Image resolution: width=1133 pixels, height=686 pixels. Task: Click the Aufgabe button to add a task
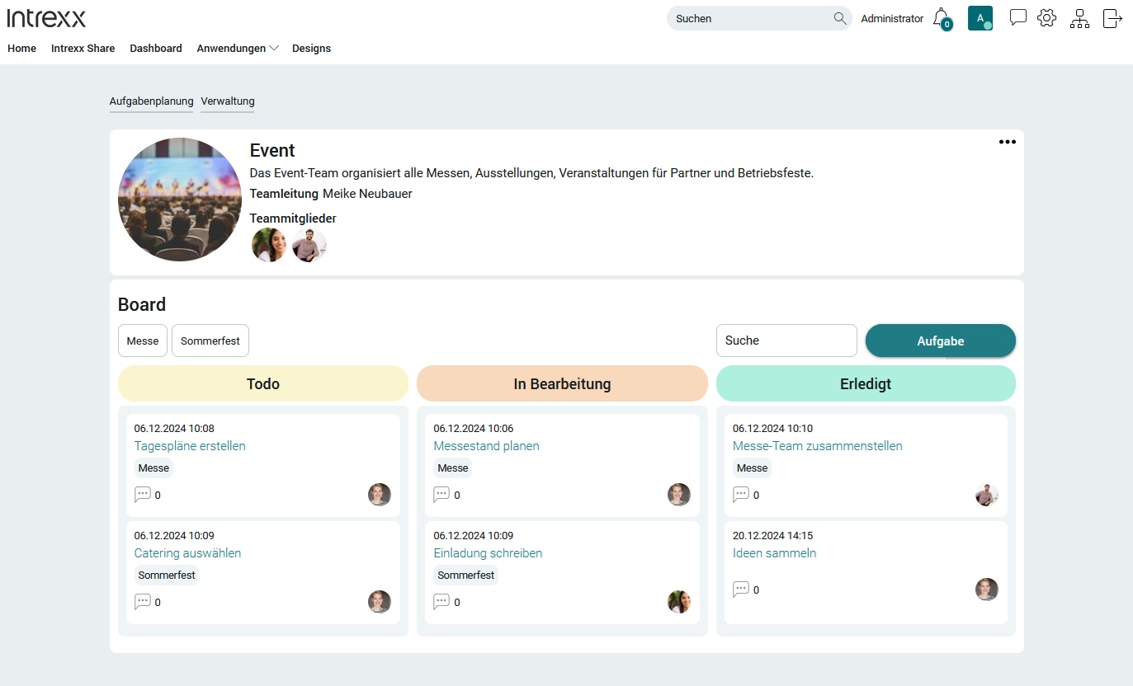[x=941, y=341]
